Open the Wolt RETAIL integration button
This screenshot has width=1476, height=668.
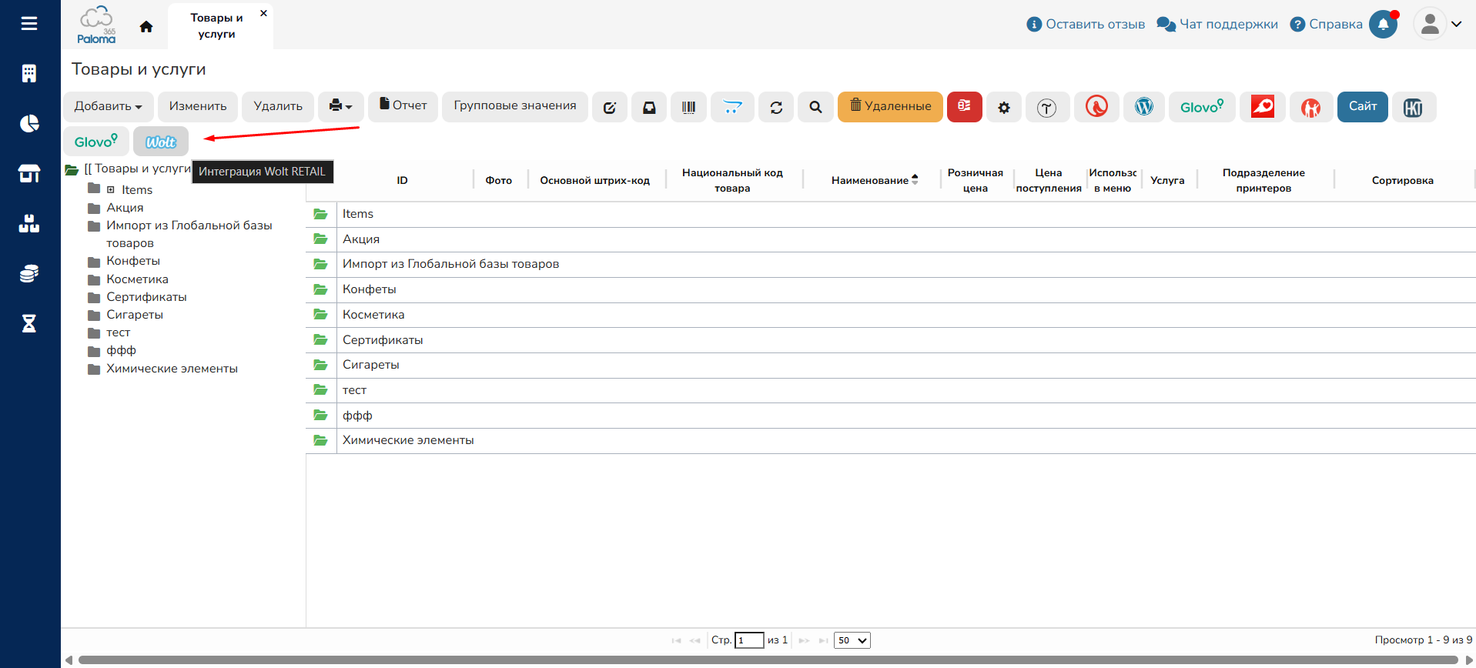pos(161,142)
